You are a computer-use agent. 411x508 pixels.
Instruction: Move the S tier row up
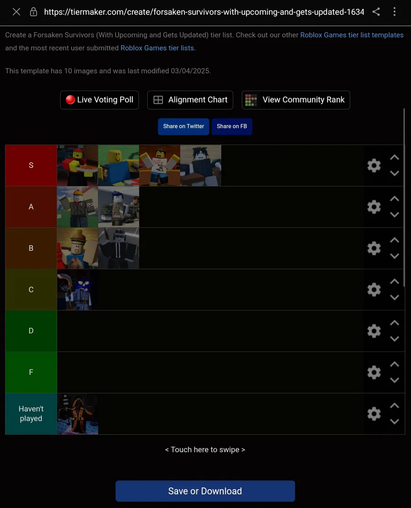pos(395,158)
